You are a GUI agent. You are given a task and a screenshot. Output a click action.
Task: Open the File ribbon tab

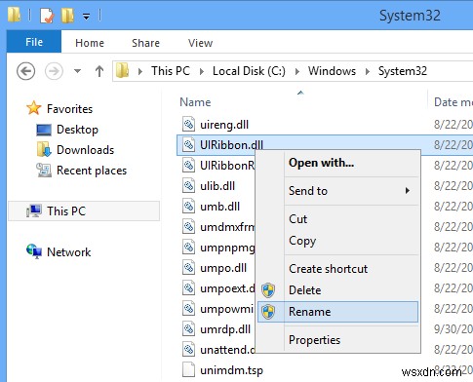pyautogui.click(x=34, y=42)
